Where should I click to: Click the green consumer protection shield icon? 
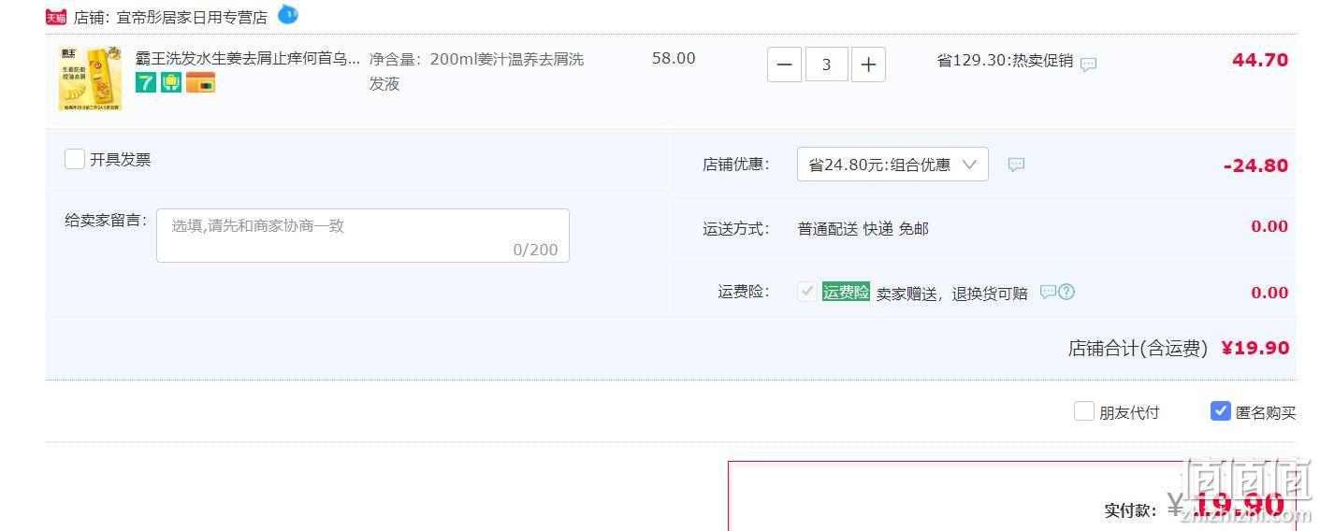pos(171,83)
